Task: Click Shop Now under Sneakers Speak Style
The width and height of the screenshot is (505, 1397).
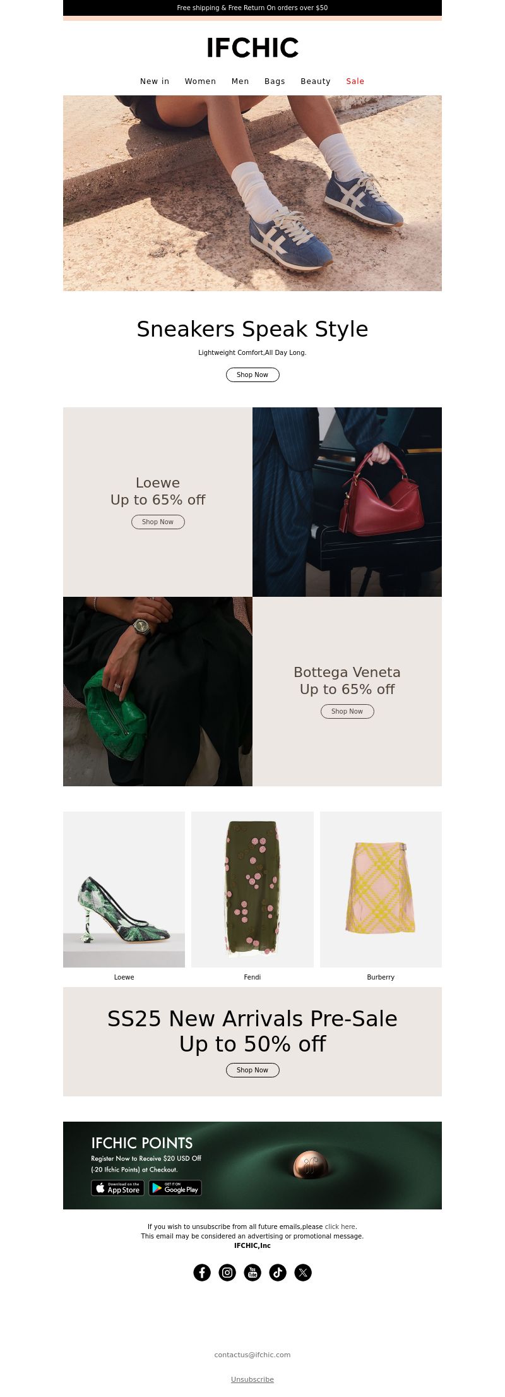Action: point(252,375)
